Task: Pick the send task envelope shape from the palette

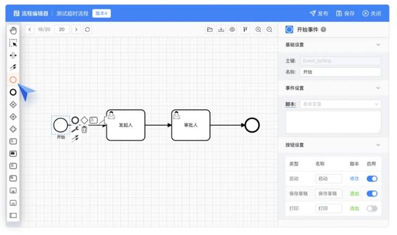Action: (x=13, y=154)
